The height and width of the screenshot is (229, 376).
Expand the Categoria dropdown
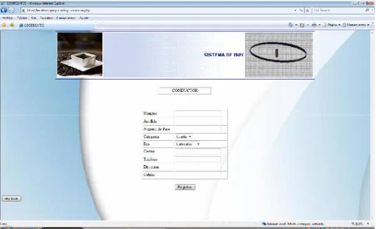coord(184,137)
